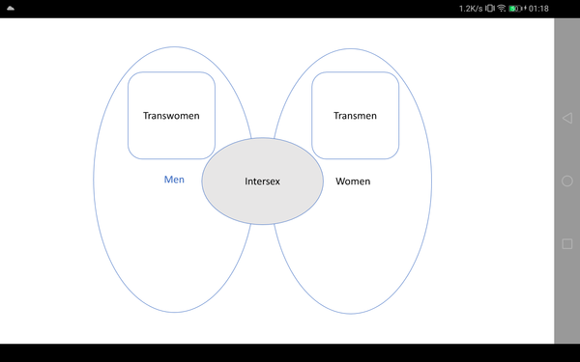Tap the 01:18 clock in status bar

click(x=538, y=8)
